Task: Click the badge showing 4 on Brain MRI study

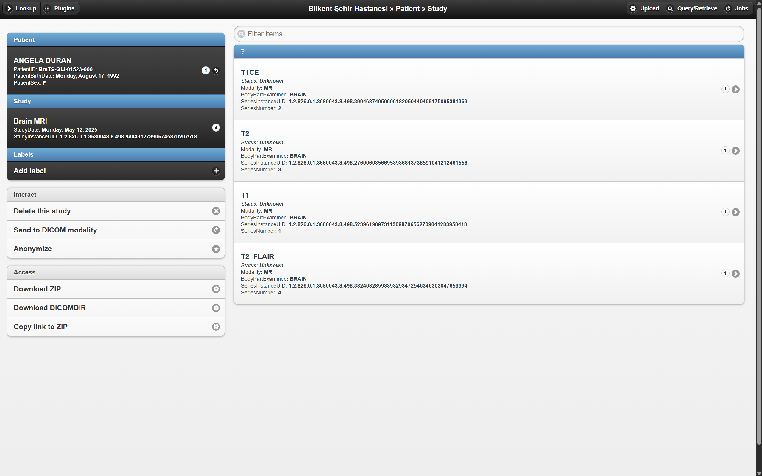Action: 216,127
